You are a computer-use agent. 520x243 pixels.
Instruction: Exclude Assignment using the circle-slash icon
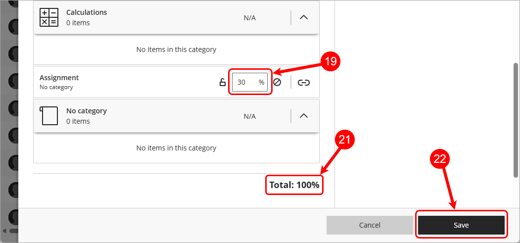click(x=277, y=82)
